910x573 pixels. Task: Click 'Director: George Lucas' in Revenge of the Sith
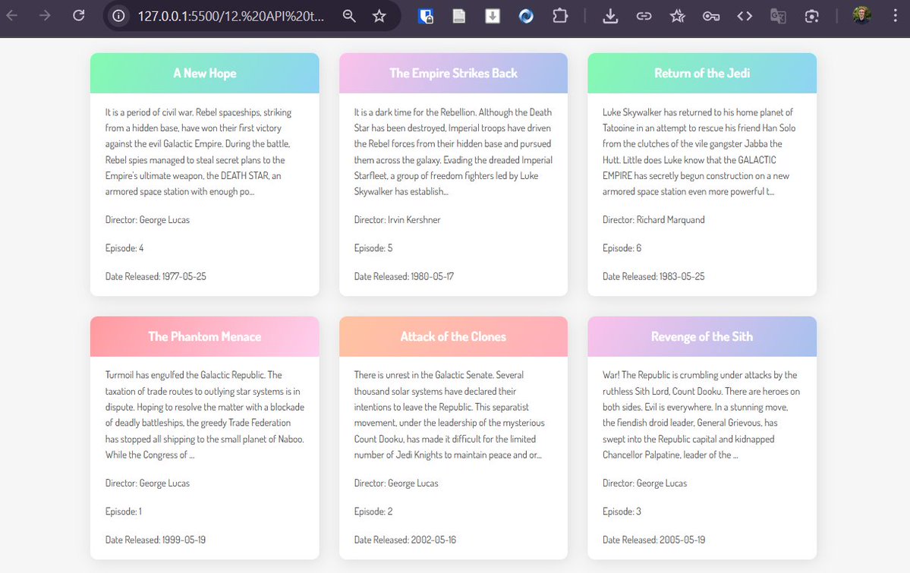pos(645,483)
